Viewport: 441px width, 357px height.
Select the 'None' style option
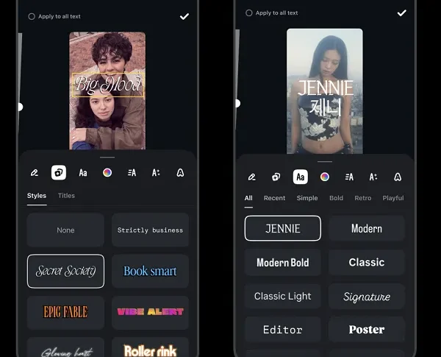(x=65, y=230)
